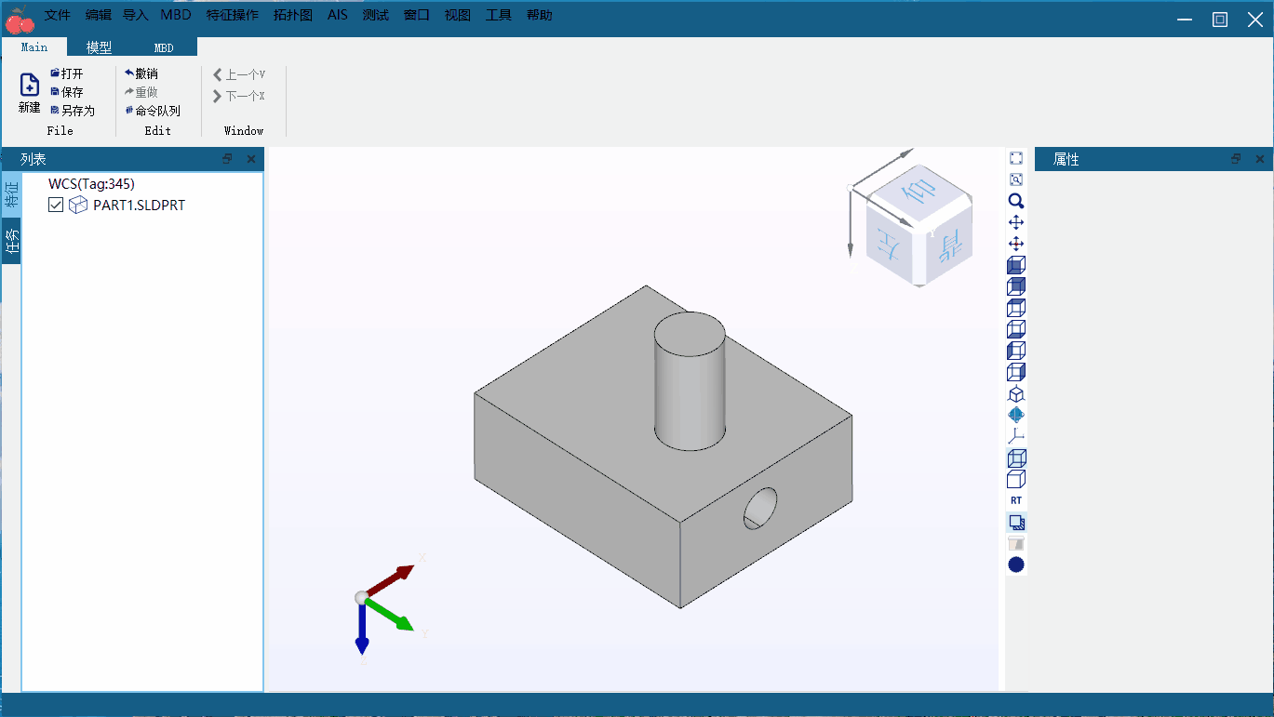Click 命令队列 command queue button
The image size is (1274, 717).
click(x=153, y=111)
